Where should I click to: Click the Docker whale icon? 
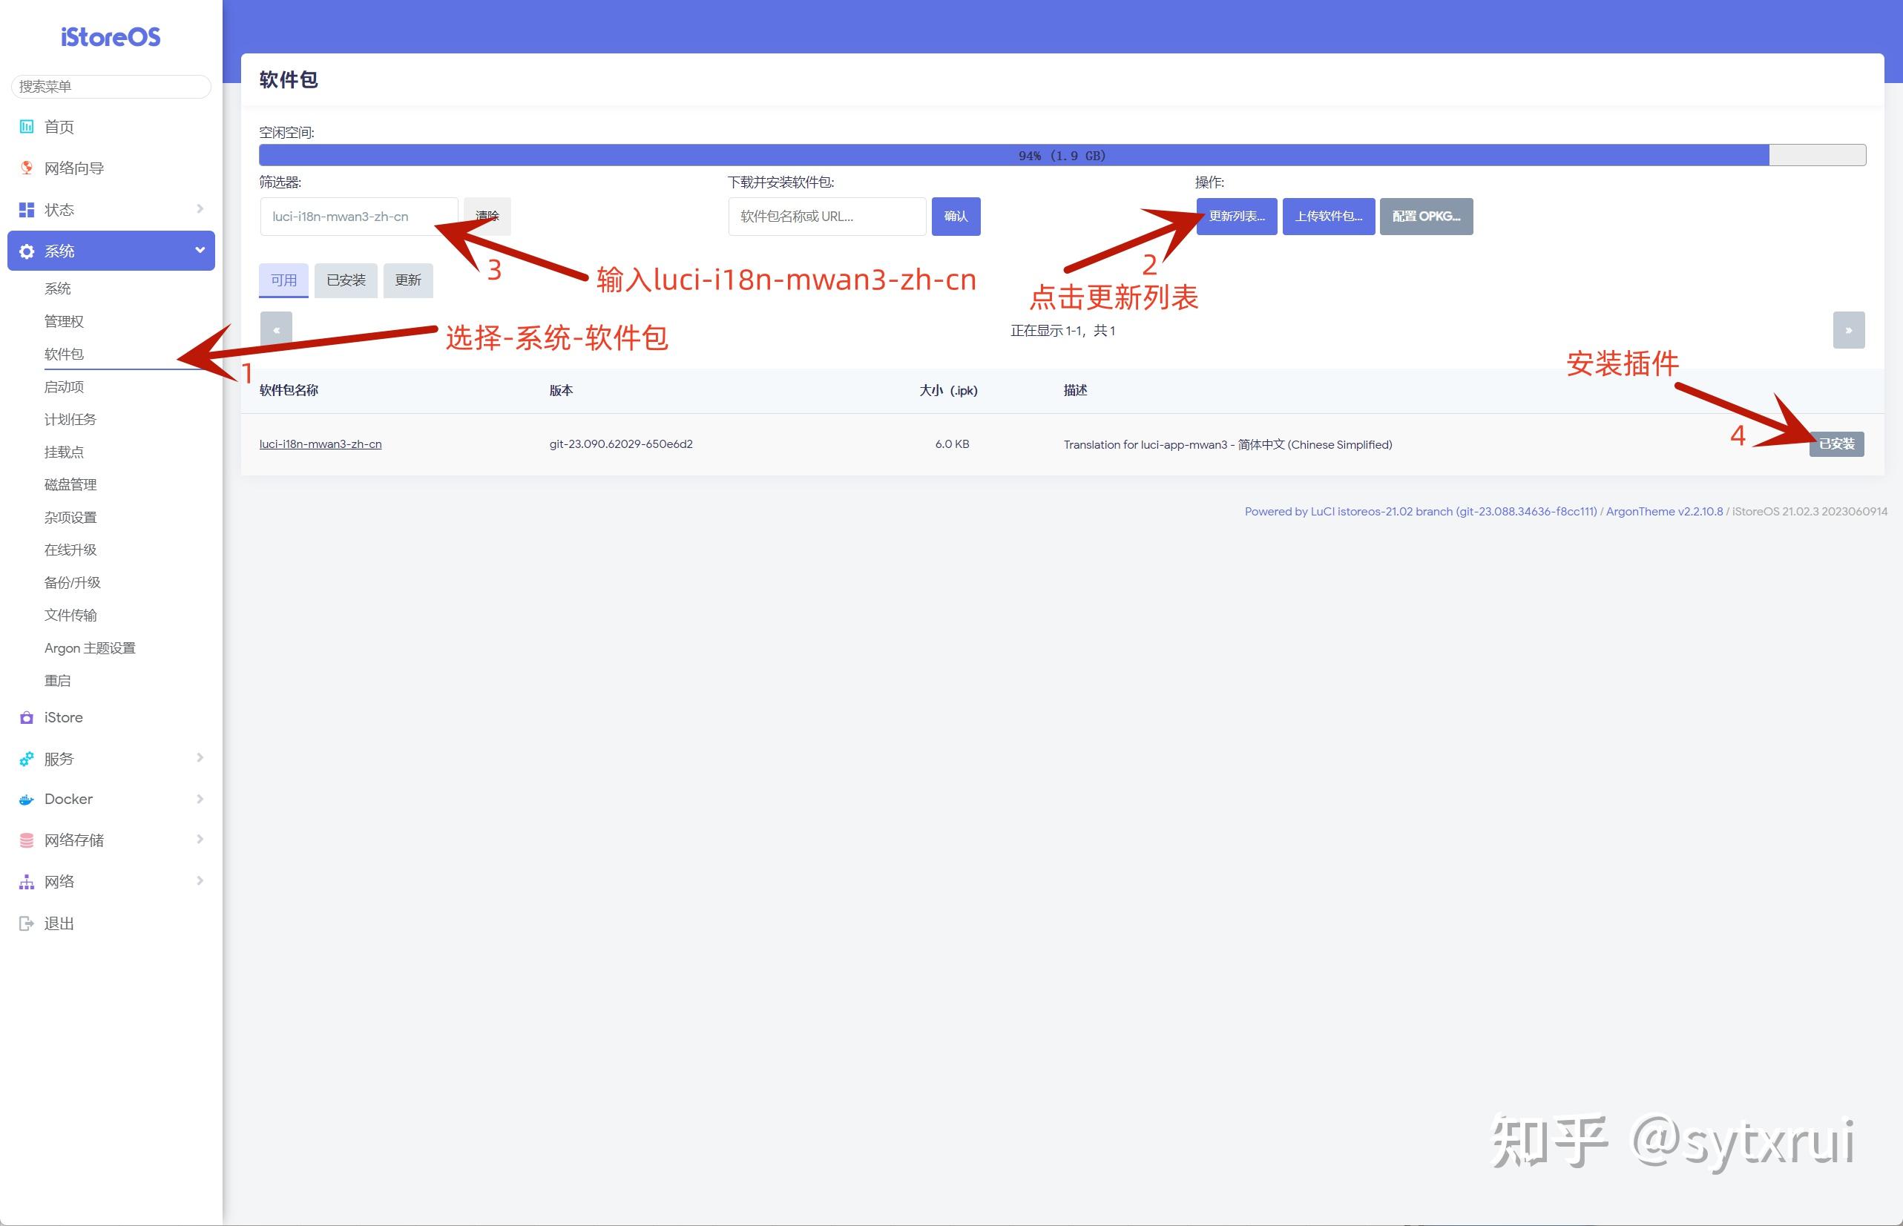pos(26,800)
